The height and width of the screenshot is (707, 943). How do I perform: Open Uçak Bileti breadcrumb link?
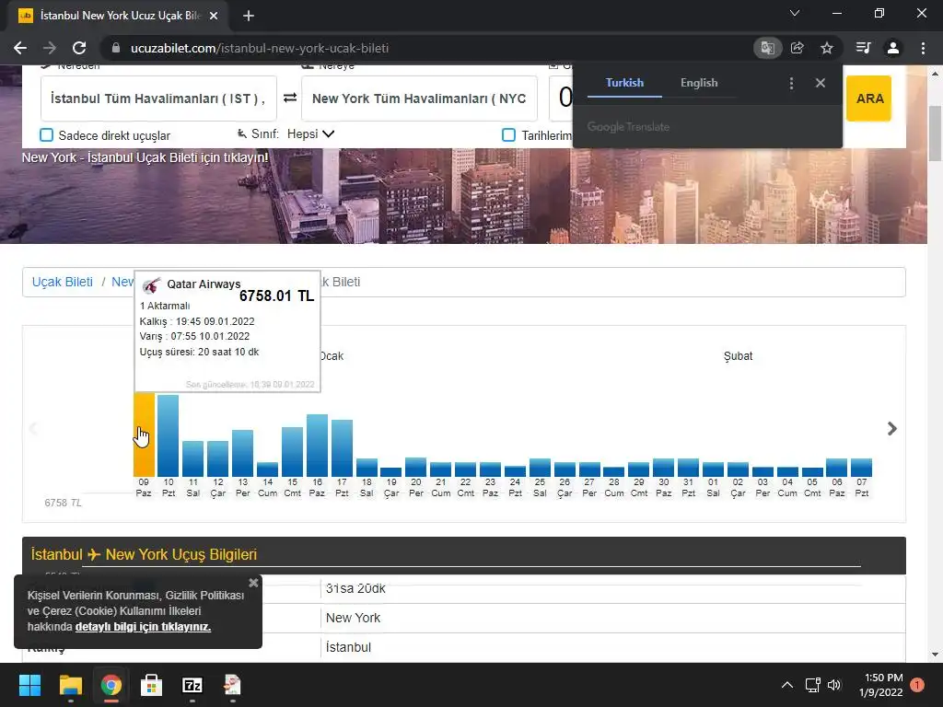[x=63, y=282]
